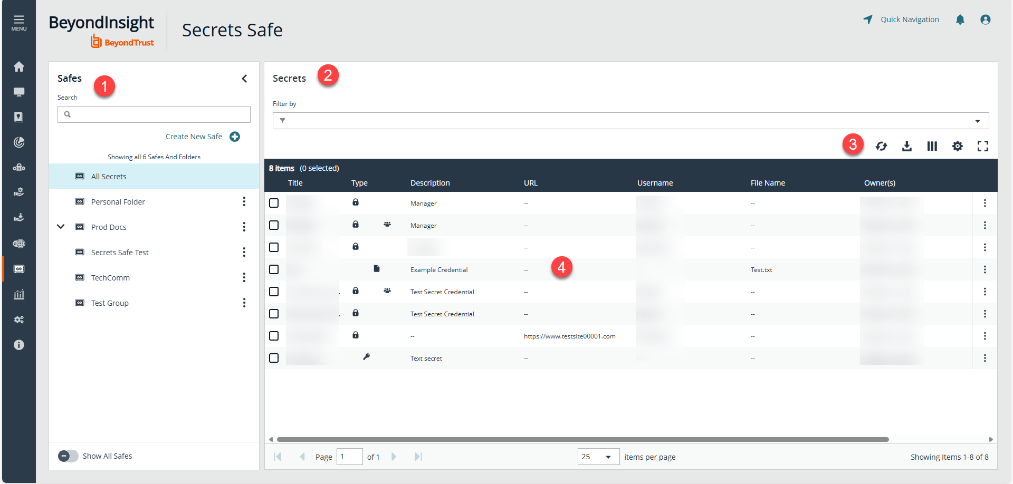Open options menu for Test Group
Screen dimensions: 1013x484
click(244, 303)
